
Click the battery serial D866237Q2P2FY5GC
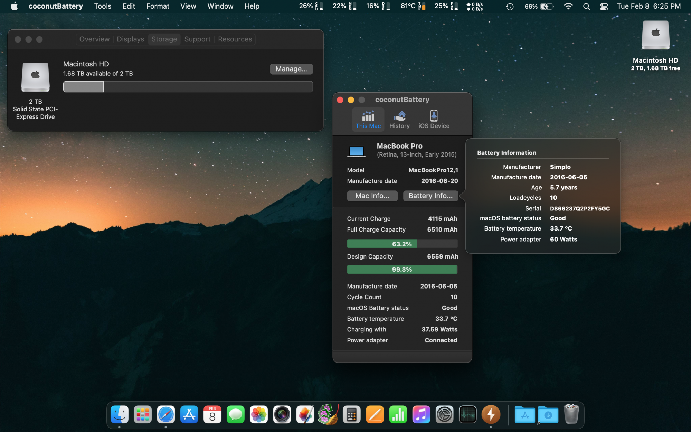(x=580, y=208)
